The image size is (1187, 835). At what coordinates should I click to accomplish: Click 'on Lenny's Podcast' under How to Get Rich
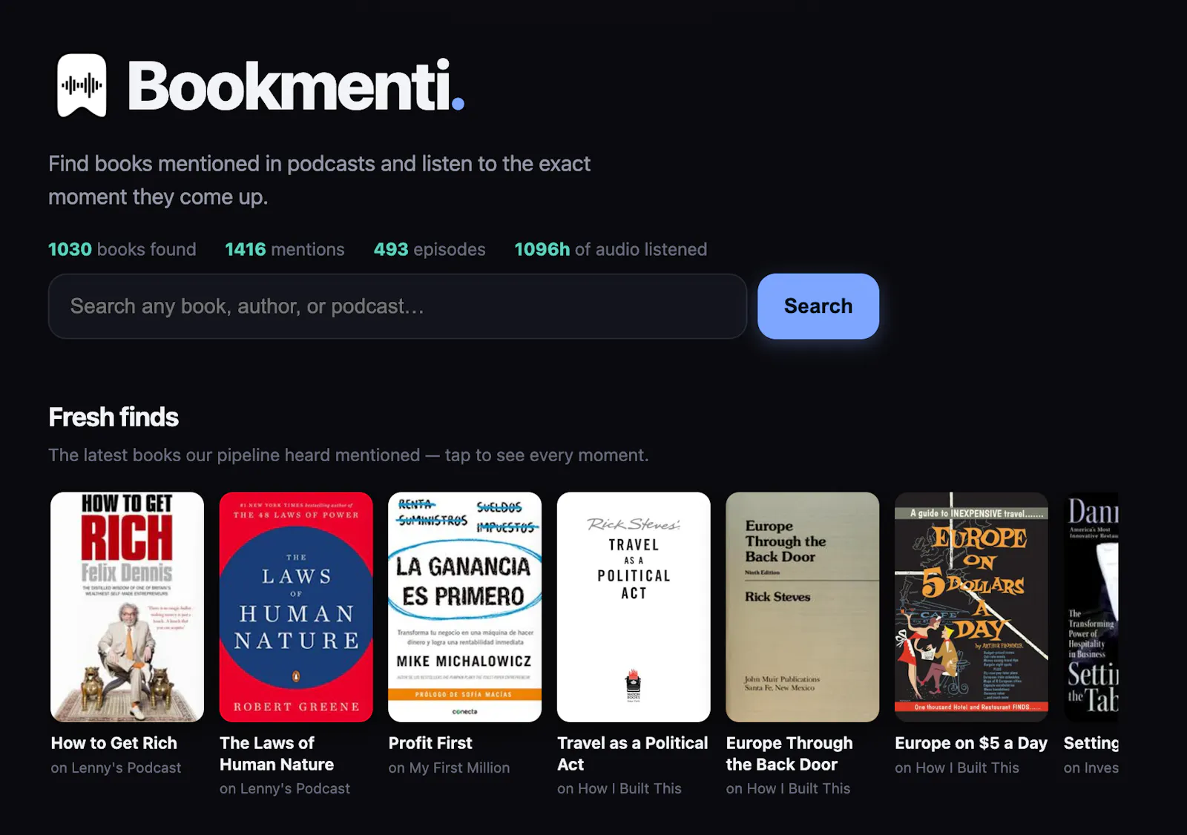116,768
